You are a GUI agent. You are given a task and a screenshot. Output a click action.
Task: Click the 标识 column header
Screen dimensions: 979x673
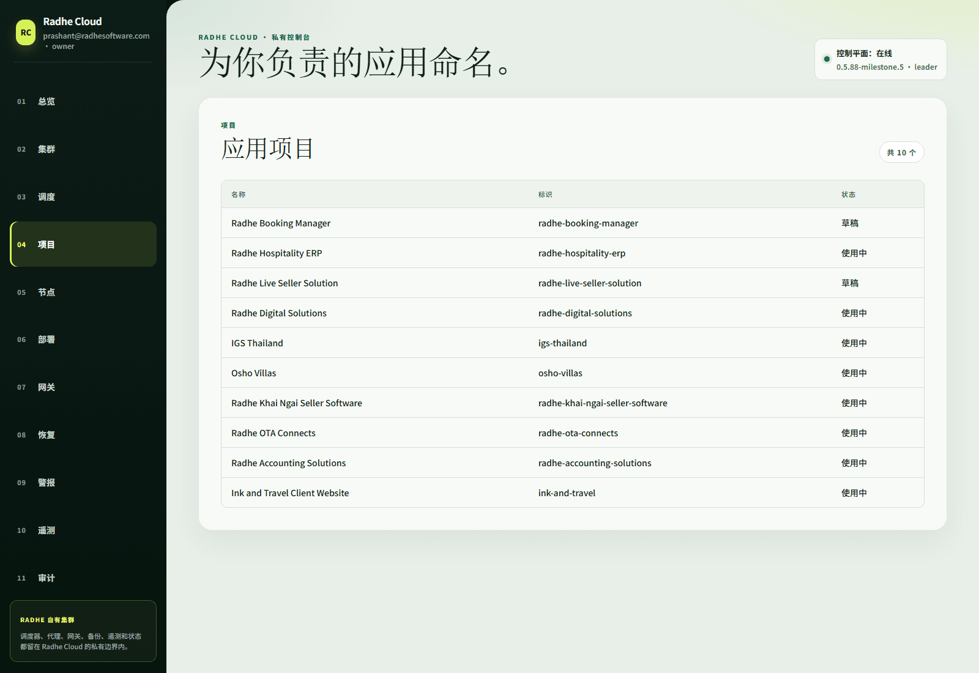[545, 195]
